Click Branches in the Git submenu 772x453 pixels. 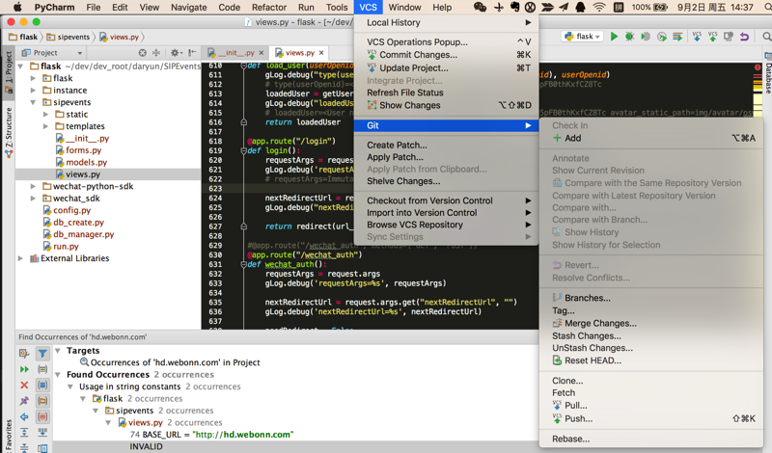[x=587, y=298]
